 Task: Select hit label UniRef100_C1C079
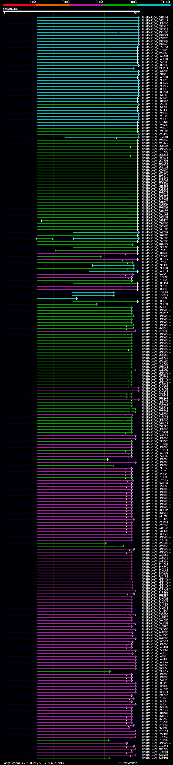tap(155, 698)
